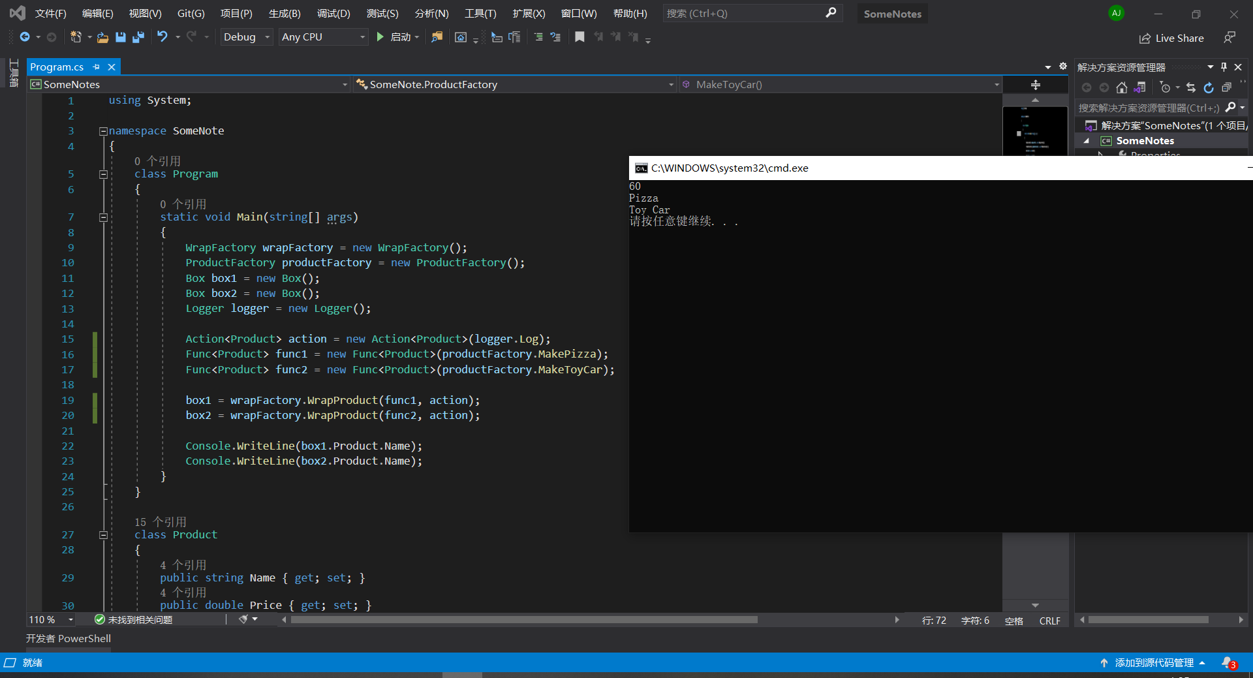Click the uncomment selected lines icon
Viewport: 1253px width, 678px height.
[x=555, y=37]
